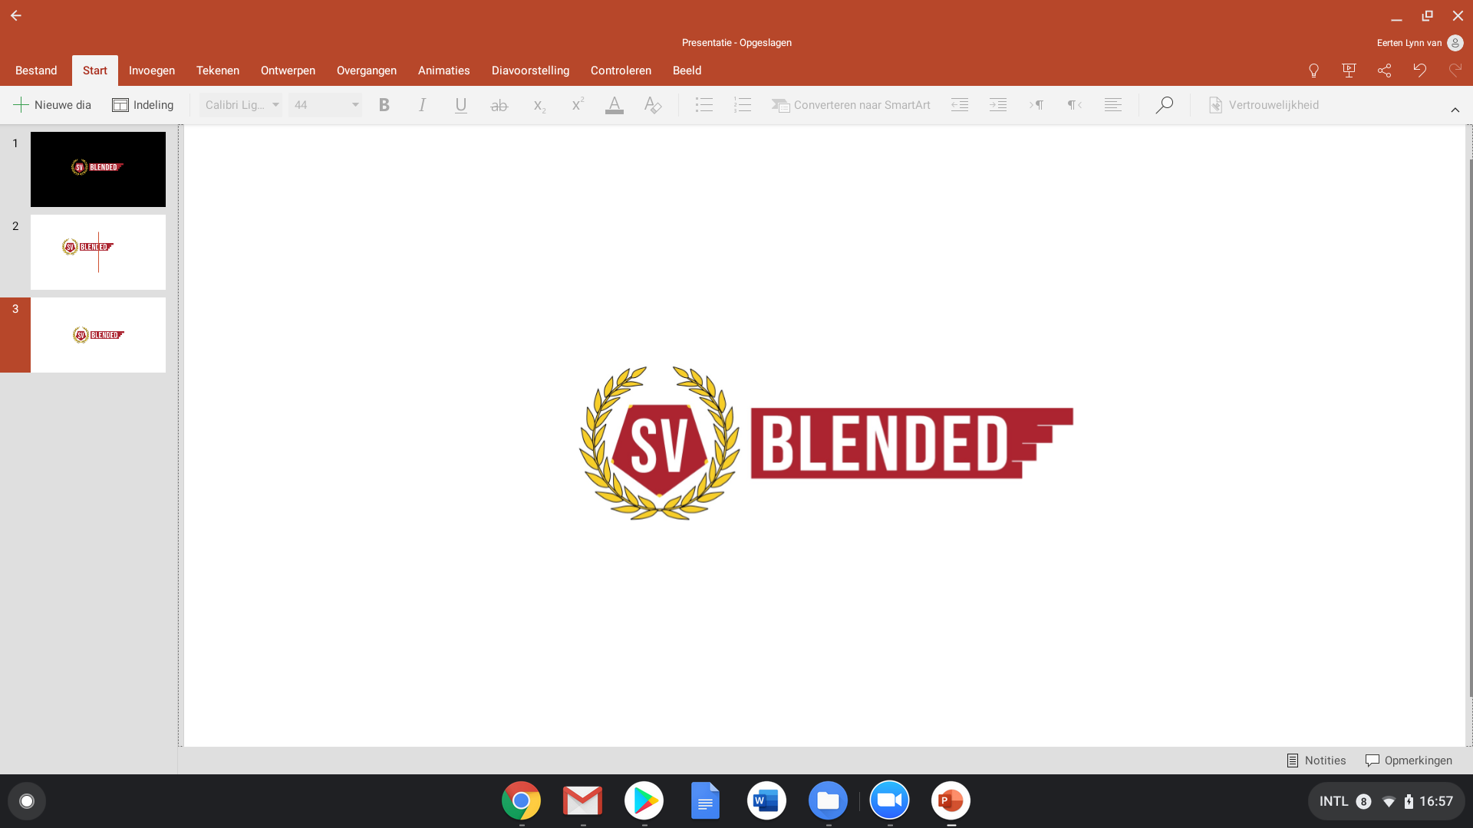The height and width of the screenshot is (828, 1473).
Task: Add a Nieuwe dia
Action: [x=52, y=105]
